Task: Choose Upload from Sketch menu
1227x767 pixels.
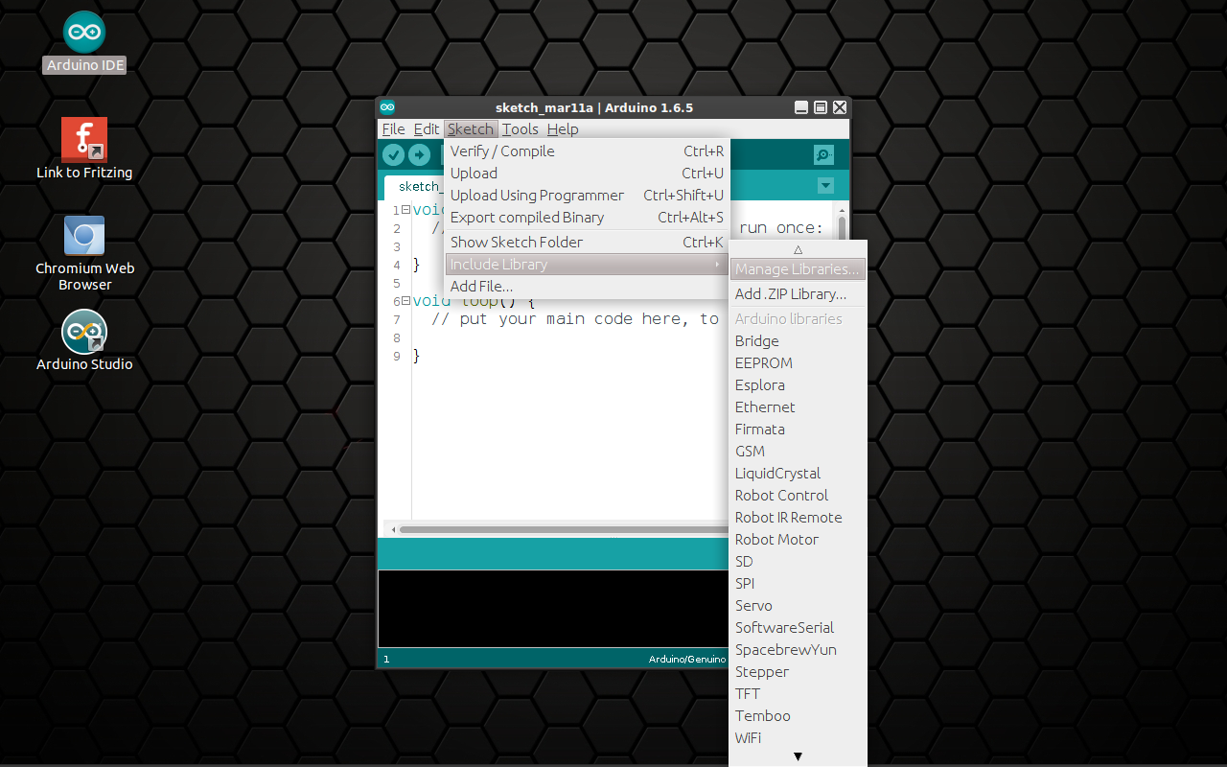Action: pyautogui.click(x=587, y=174)
